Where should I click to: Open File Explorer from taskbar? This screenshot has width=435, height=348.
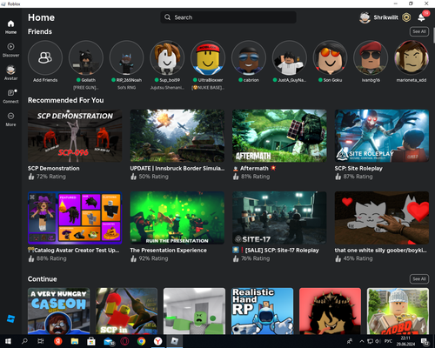click(x=75, y=341)
